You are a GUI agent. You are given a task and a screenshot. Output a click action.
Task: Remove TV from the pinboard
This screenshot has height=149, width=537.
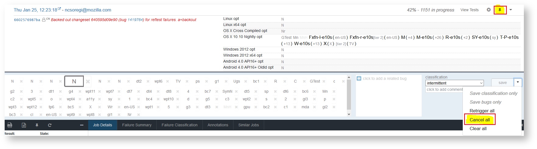[x=187, y=81]
